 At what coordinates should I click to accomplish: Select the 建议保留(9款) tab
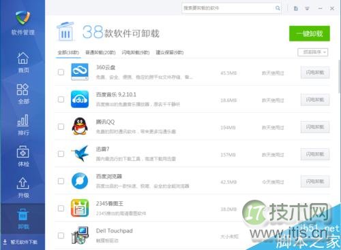coord(170,52)
